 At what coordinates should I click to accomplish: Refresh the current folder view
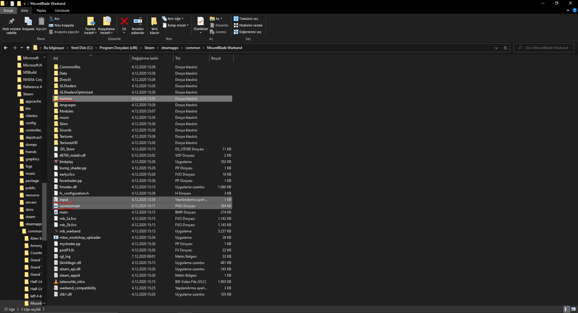tap(505, 48)
